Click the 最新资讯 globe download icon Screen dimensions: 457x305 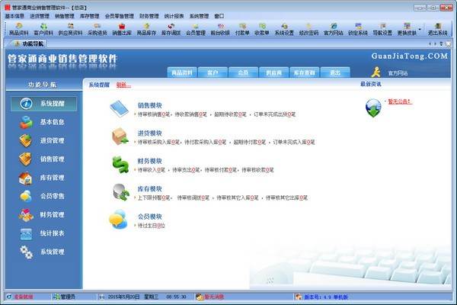[373, 108]
